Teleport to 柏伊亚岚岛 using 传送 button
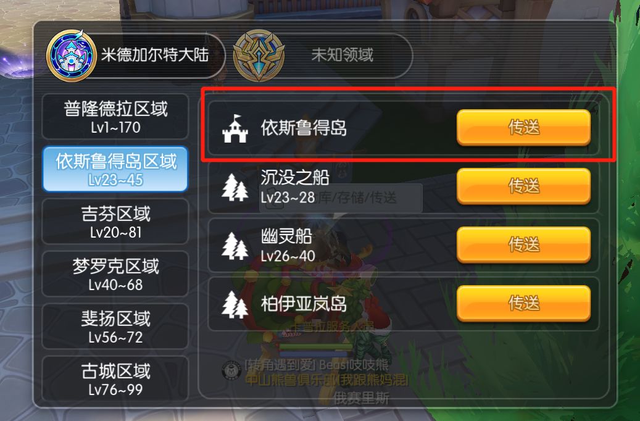 pos(523,303)
